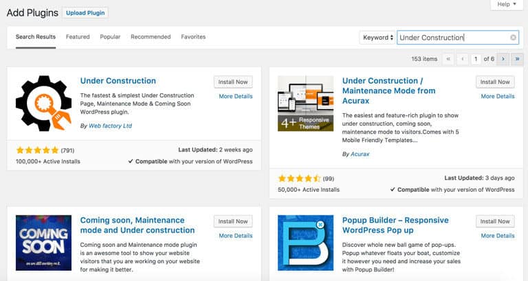This screenshot has width=528, height=281.
Task: Expand the Help dropdown panel
Action: tap(507, 4)
